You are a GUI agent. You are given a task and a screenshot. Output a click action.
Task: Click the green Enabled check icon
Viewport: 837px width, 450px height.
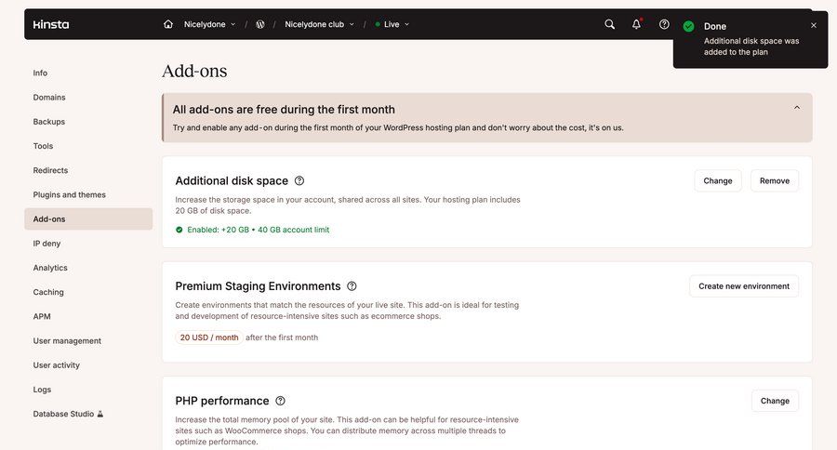(x=179, y=230)
